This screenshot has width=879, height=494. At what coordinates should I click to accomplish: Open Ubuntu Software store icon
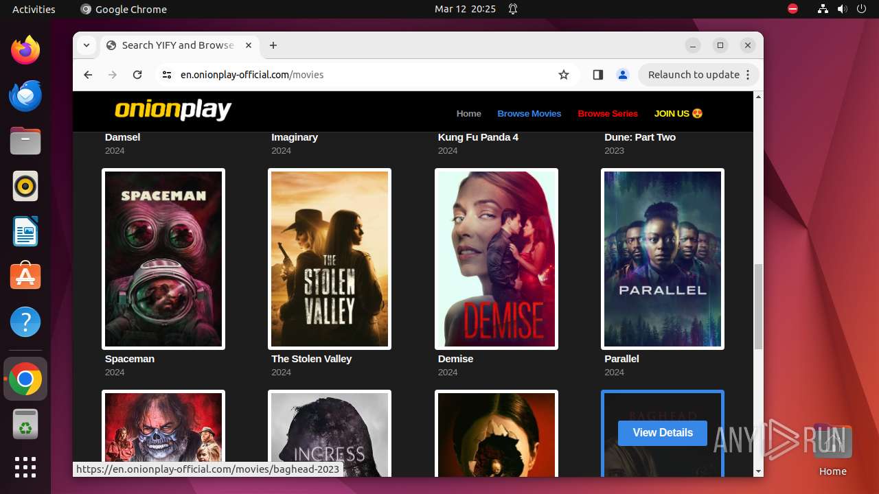tap(25, 277)
